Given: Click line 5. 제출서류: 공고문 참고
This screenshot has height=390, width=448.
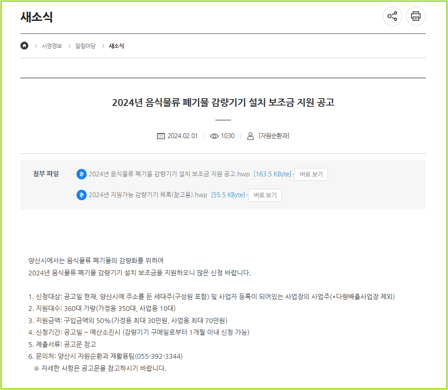Looking at the screenshot, I should click(x=62, y=344).
